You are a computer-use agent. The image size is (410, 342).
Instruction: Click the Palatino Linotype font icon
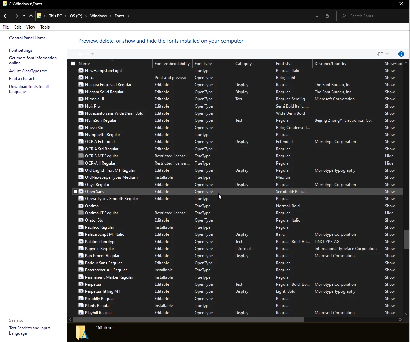[x=81, y=242]
